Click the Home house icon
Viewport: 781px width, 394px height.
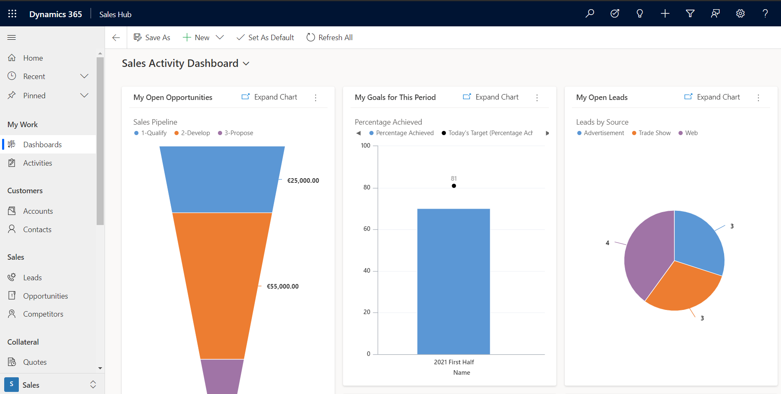pyautogui.click(x=12, y=58)
